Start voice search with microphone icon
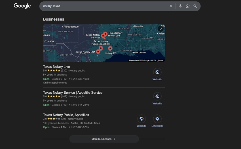 (180, 6)
